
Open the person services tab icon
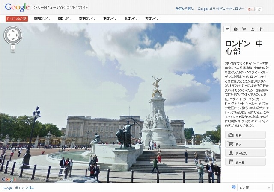coord(253,29)
